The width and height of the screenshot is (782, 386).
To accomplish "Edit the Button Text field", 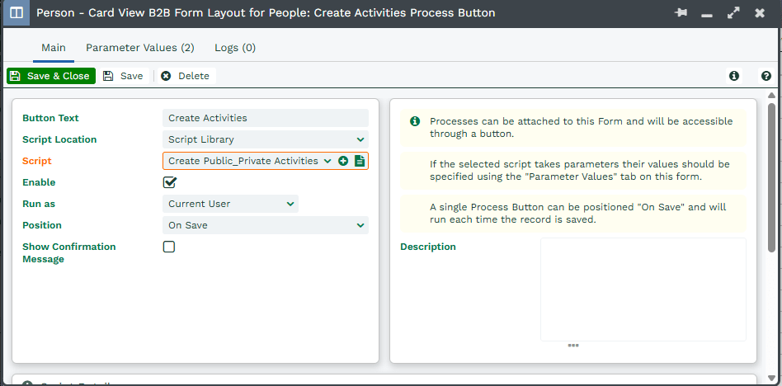I will (266, 118).
